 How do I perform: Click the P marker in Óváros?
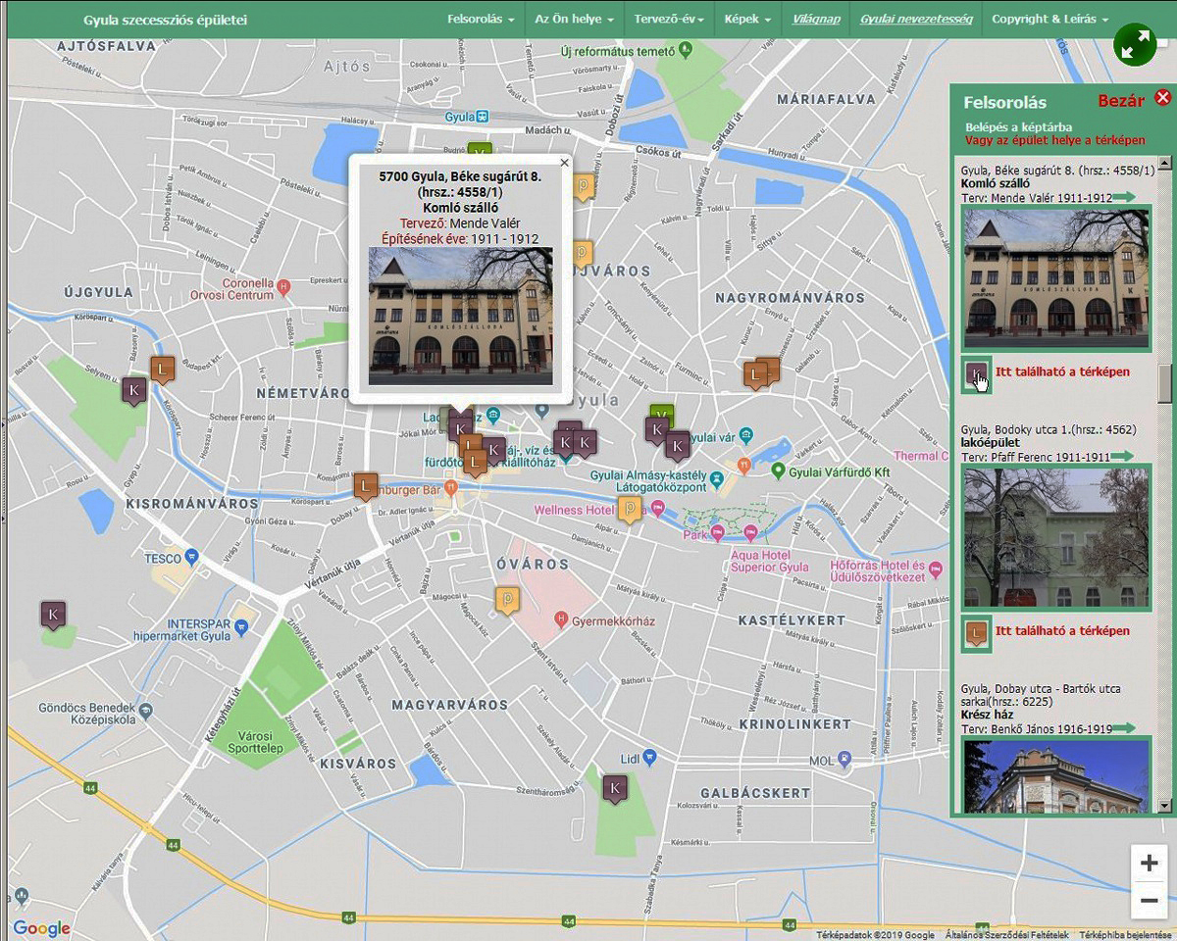[507, 598]
